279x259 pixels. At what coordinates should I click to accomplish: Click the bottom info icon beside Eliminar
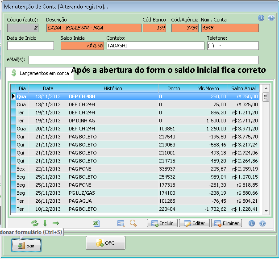click(x=252, y=223)
